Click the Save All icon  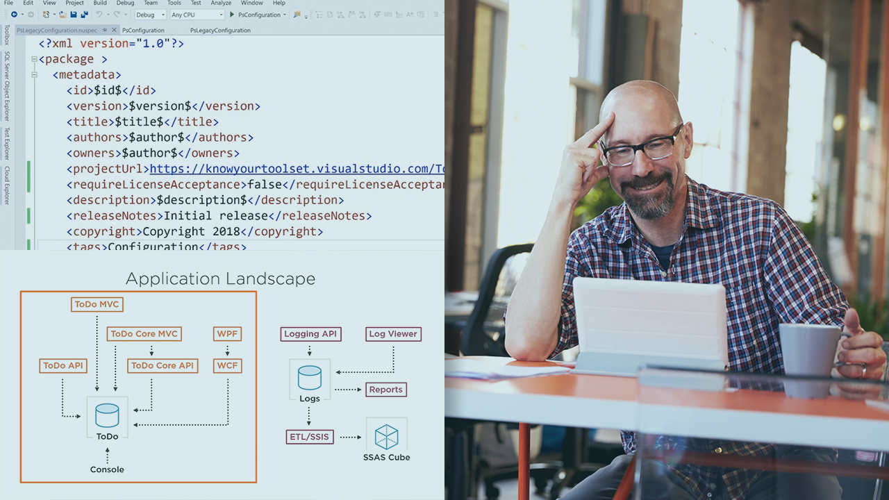tap(84, 15)
